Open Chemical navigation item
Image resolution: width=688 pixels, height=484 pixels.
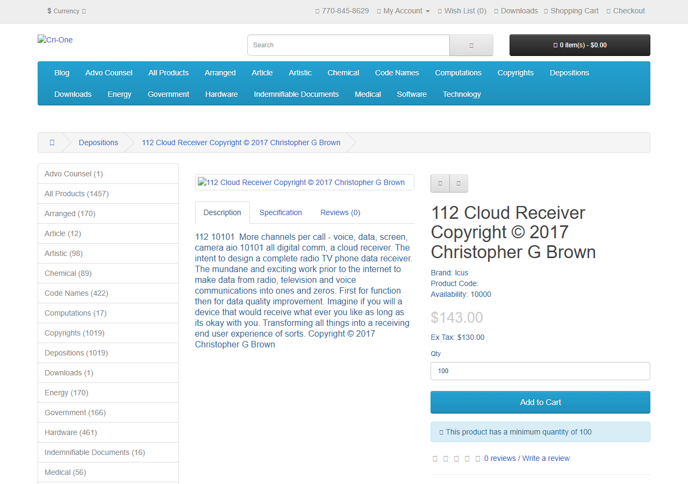click(343, 73)
